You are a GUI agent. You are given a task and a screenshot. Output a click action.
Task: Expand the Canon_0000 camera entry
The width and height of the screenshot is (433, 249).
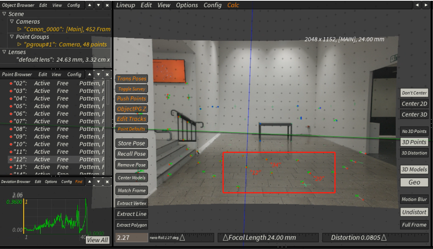pyautogui.click(x=19, y=29)
